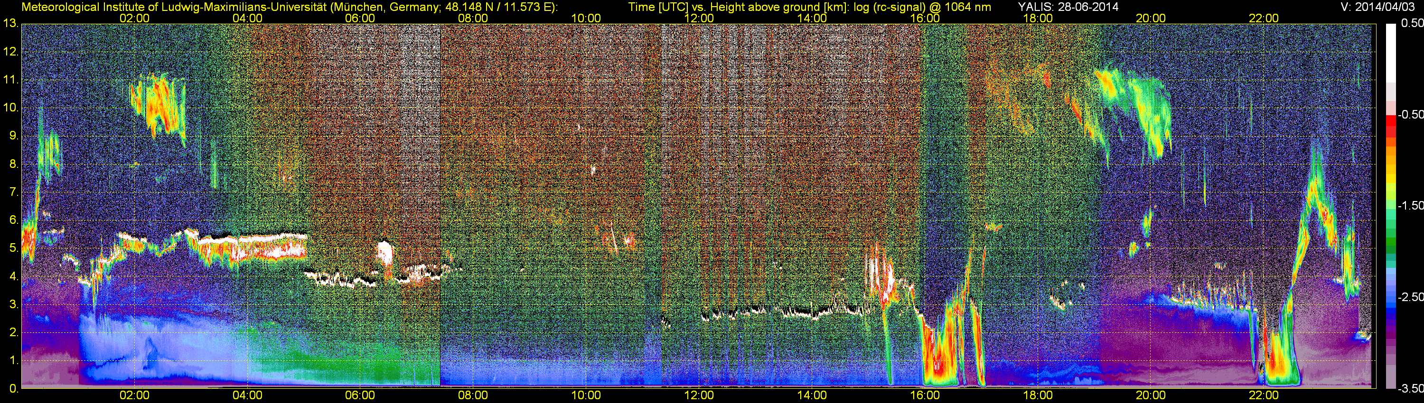Click the 13 km height axis label
This screenshot has height=403, width=1424.
tap(10, 24)
